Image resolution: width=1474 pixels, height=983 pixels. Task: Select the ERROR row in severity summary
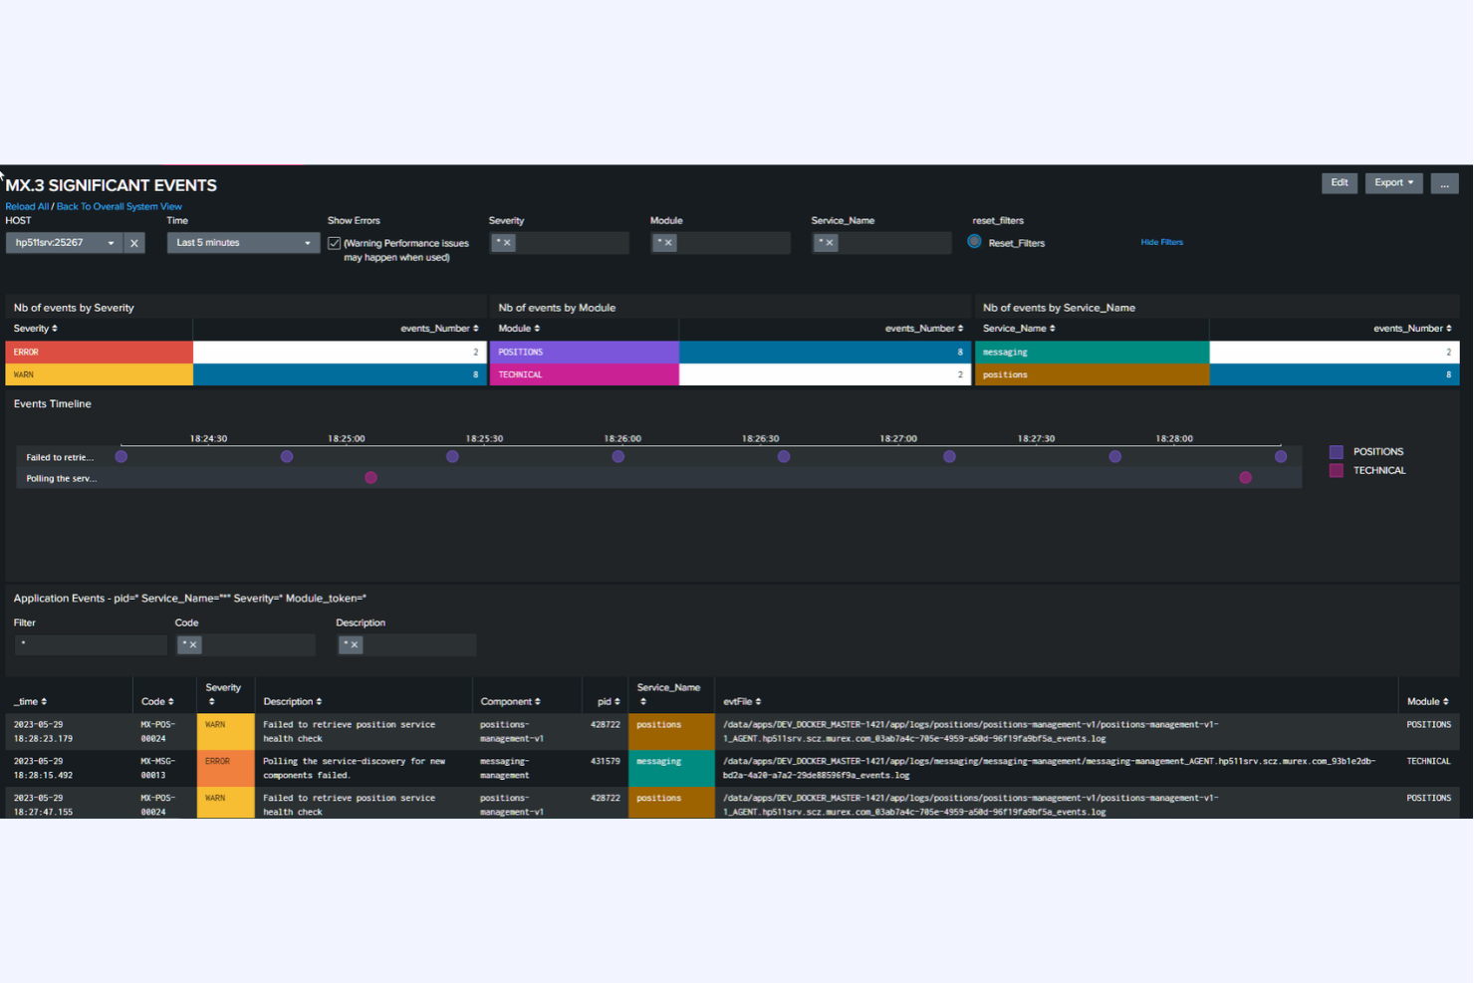(246, 353)
